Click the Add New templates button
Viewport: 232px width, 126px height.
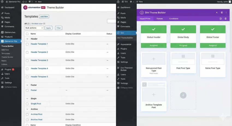click(x=44, y=17)
